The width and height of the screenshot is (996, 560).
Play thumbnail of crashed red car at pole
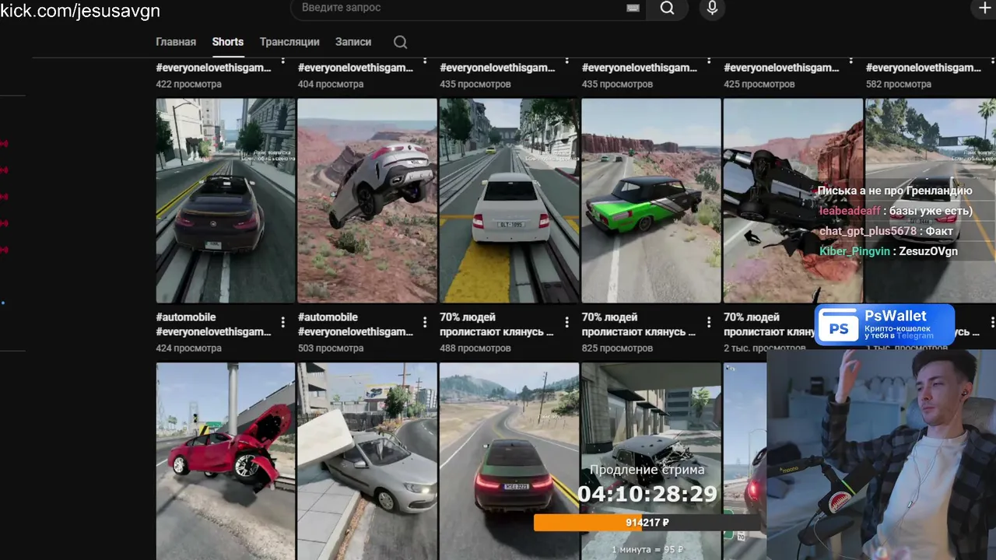point(226,460)
